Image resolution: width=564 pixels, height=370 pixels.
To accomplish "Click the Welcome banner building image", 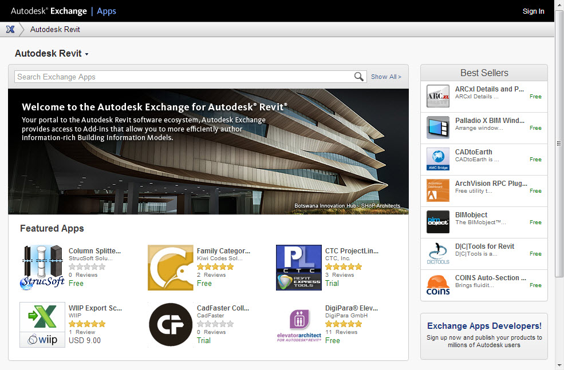I will click(208, 152).
